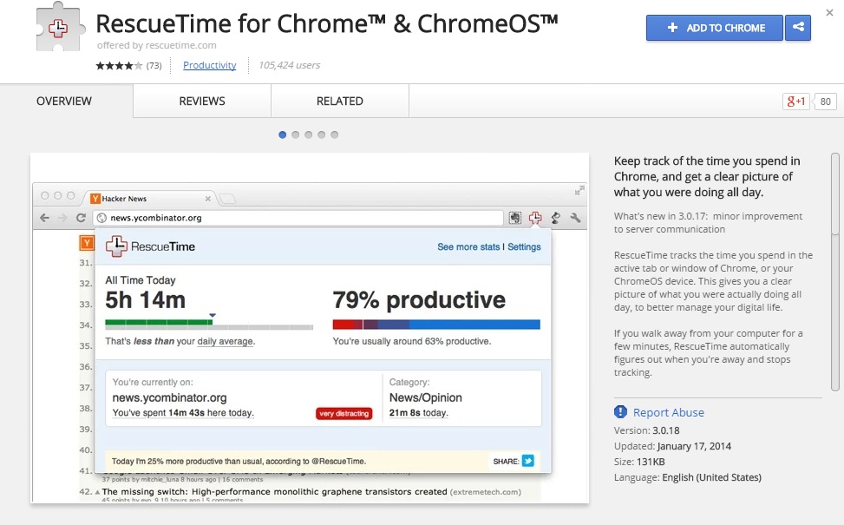844x525 pixels.
Task: Click the News/Opinion category text
Action: (x=426, y=397)
